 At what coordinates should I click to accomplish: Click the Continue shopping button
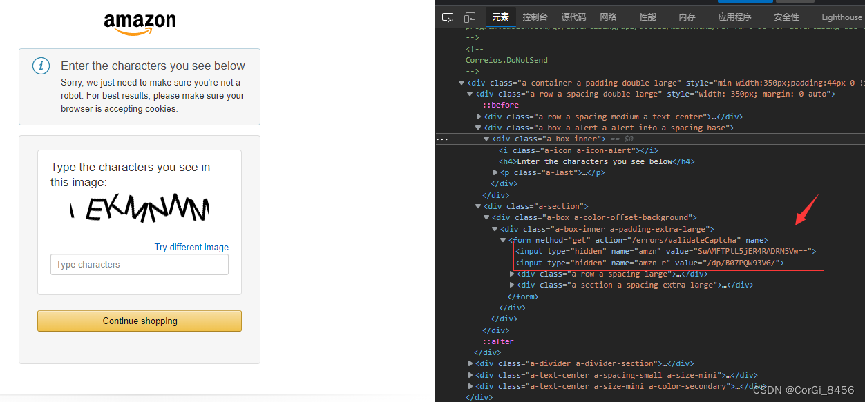point(140,321)
